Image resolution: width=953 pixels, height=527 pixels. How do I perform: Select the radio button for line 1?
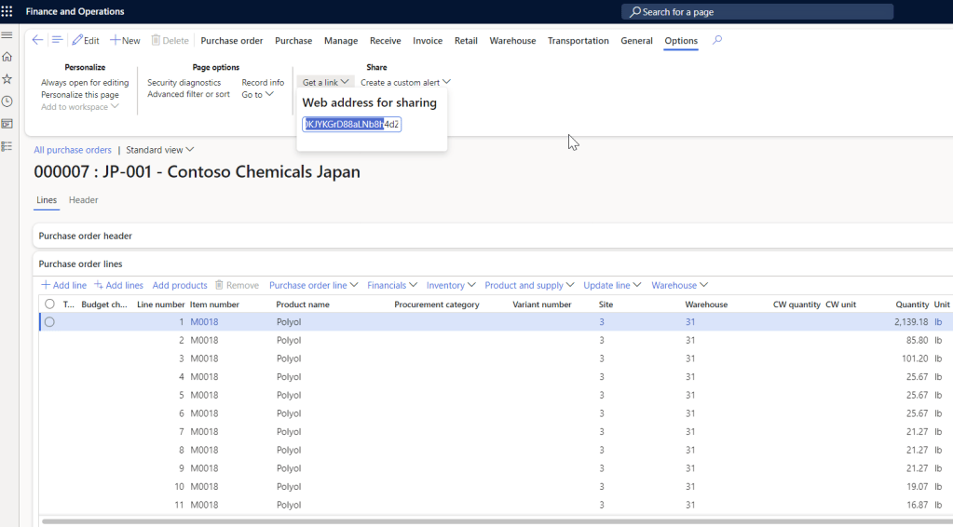coord(49,322)
